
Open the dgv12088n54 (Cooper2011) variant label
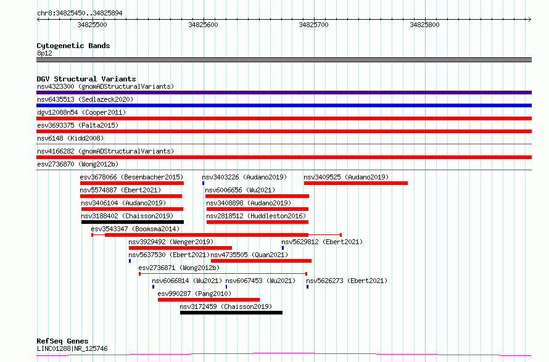(81, 112)
